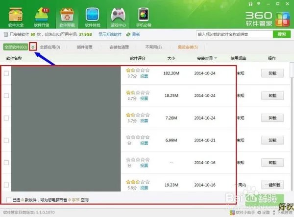Image resolution: width=294 pixels, height=217 pixels.
Task: Open 设置 gear icon in status bar
Action: (259, 212)
